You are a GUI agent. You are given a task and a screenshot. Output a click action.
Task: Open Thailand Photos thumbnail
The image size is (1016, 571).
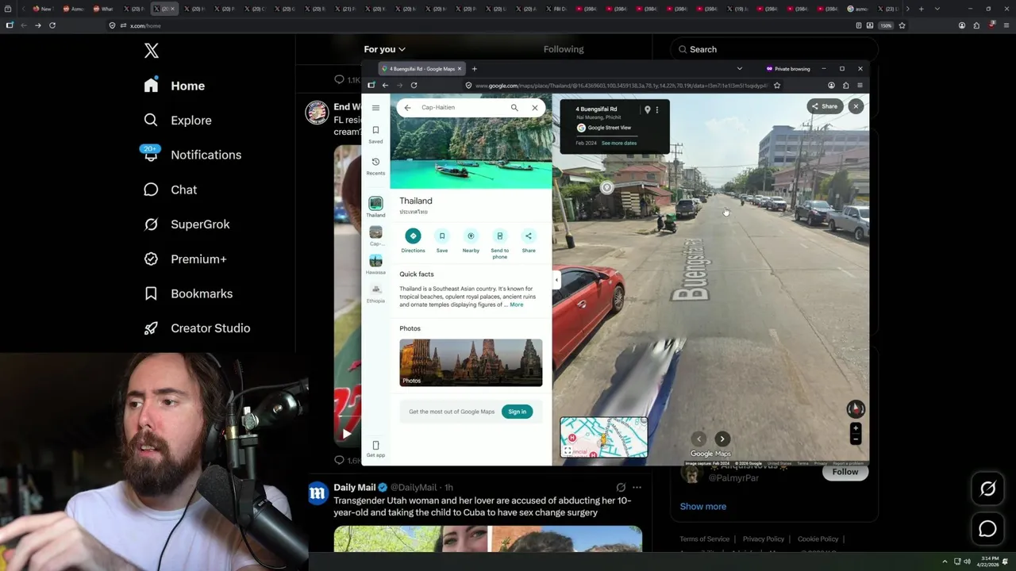(x=471, y=362)
